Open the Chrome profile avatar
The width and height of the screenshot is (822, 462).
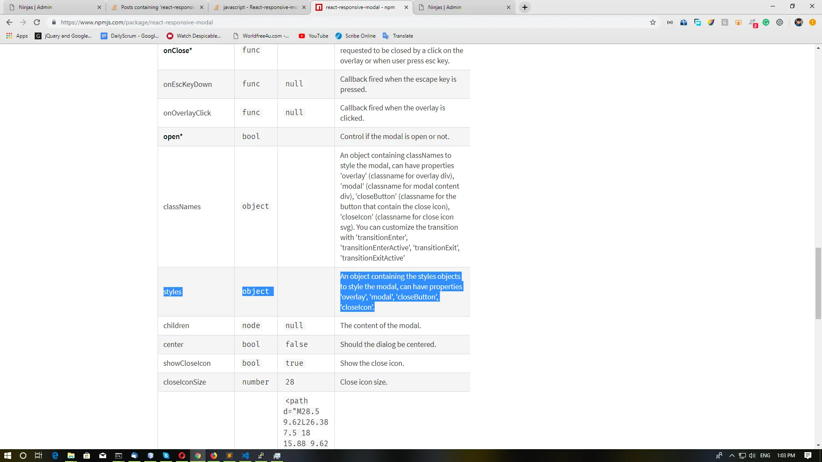(x=798, y=22)
